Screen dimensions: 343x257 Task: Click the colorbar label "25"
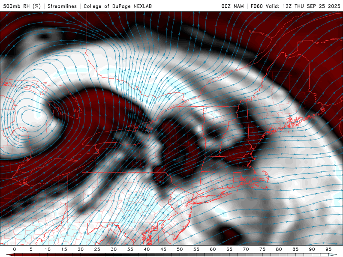[x=97, y=249]
